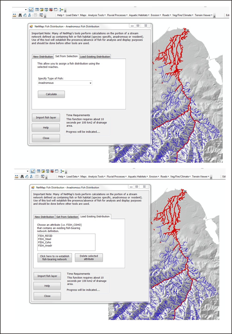The image size is (232, 334).
Task: Click Measure ruler icon in top screenshot
Action: point(14,15)
